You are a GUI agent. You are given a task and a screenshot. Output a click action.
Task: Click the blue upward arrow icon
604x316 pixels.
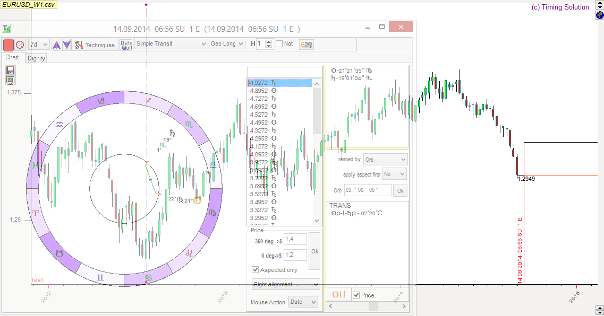click(x=56, y=45)
